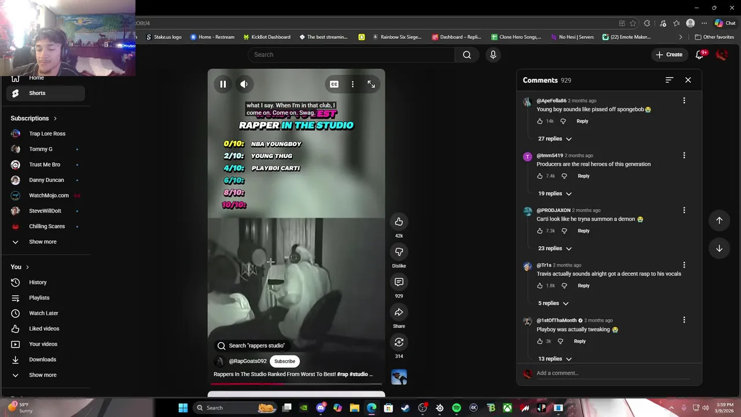This screenshot has width=741, height=417.
Task: Open the comments sort options
Action: [x=669, y=80]
